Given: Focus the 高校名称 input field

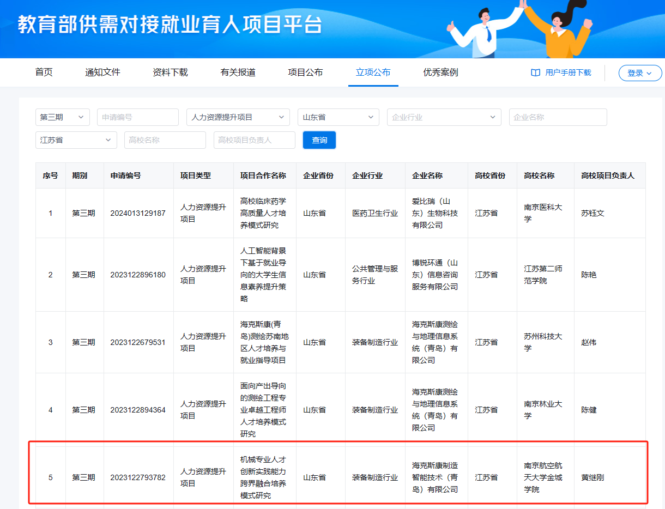Looking at the screenshot, I should point(165,140).
